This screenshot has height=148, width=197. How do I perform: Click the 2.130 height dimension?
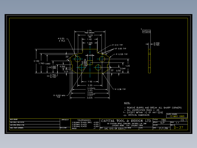coord(36,61)
